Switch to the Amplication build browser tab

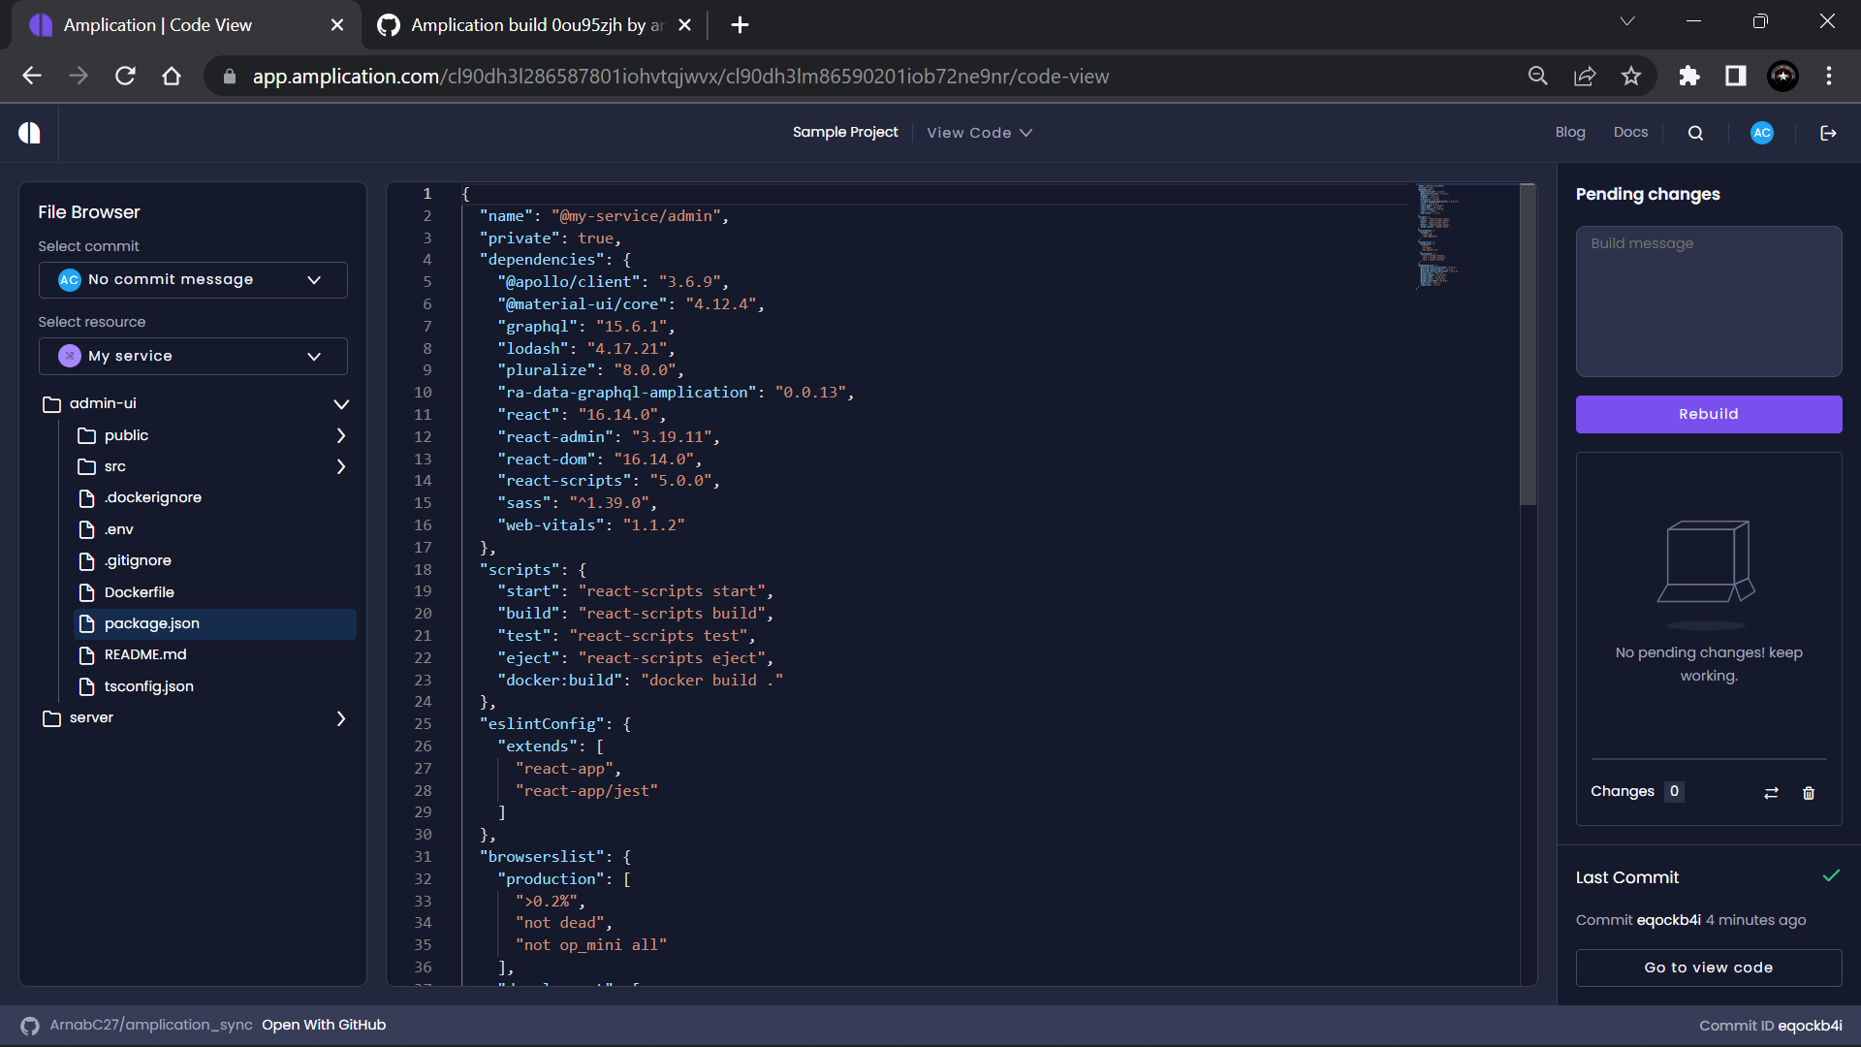point(528,24)
